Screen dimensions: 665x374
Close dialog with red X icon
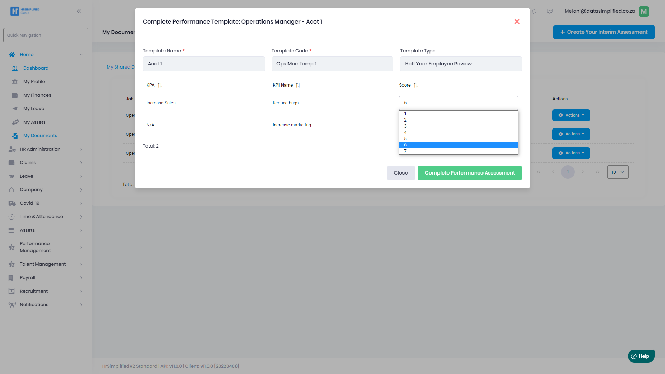[517, 21]
